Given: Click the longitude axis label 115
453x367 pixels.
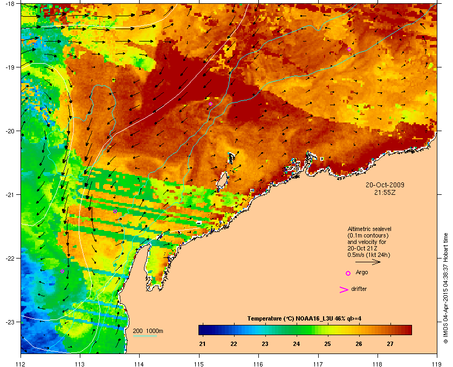Looking at the screenshot, I should pyautogui.click(x=199, y=364).
